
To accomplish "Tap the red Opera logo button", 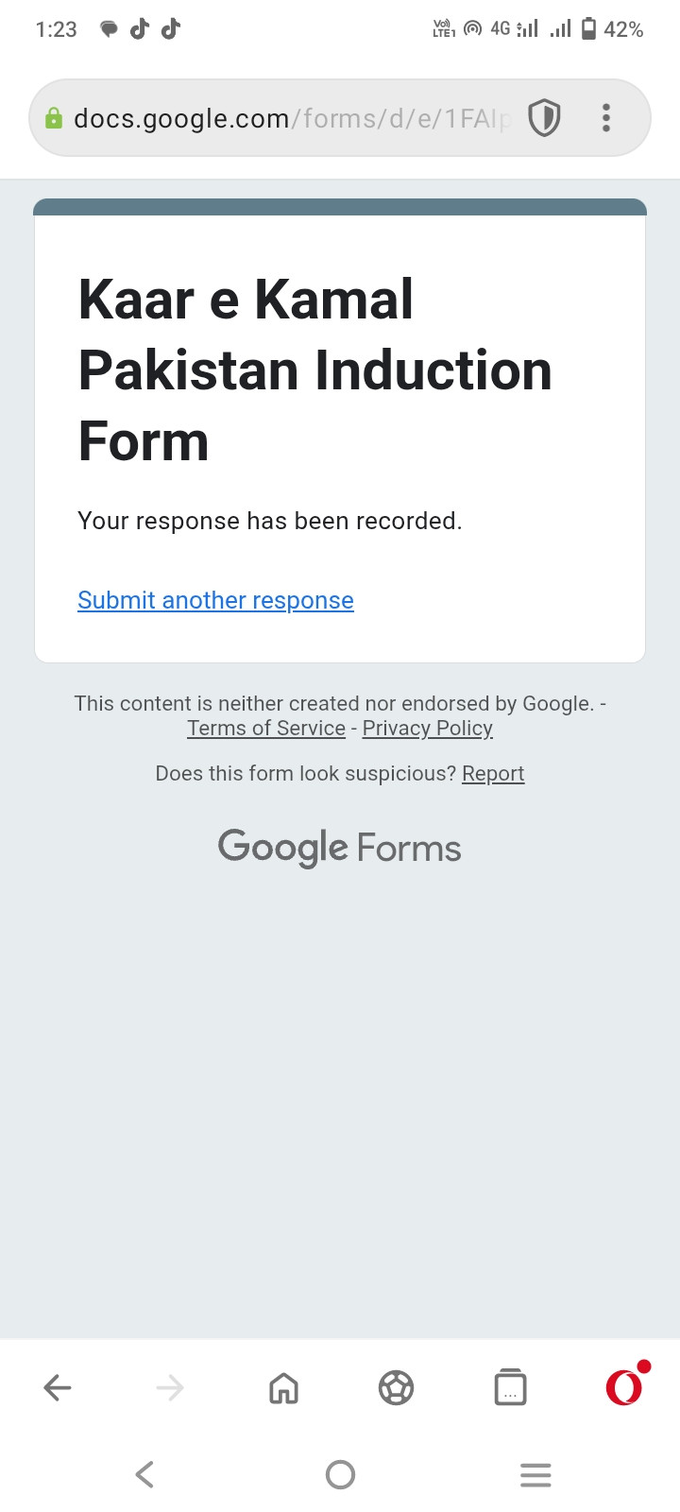I will (623, 1387).
